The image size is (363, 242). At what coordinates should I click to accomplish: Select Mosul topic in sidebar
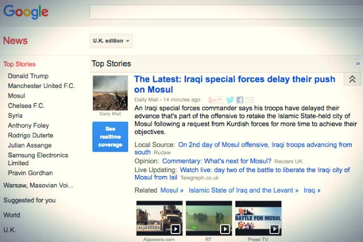(16, 96)
